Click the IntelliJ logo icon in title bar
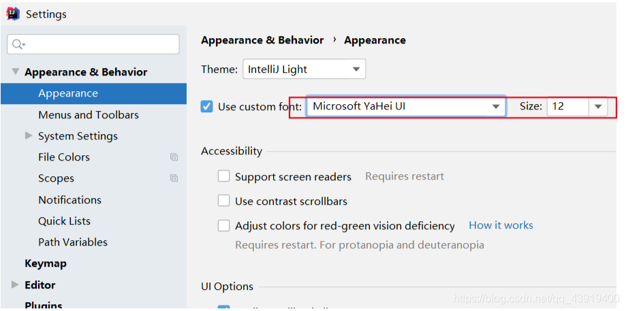626x311 pixels. [x=13, y=14]
